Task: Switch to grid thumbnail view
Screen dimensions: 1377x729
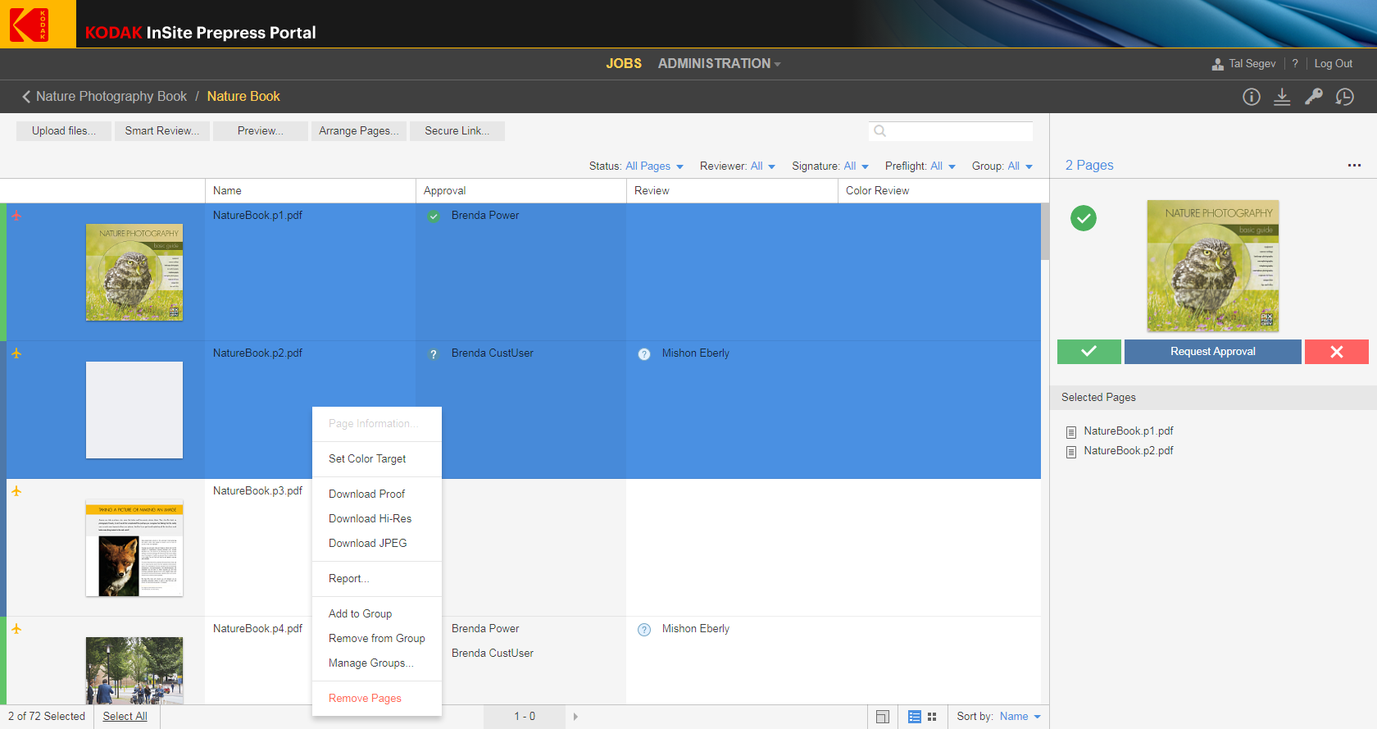Action: pyautogui.click(x=932, y=717)
